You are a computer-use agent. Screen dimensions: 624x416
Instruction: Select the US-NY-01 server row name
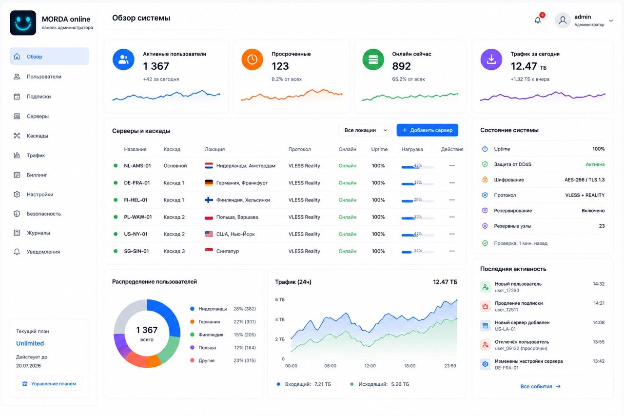[136, 234]
